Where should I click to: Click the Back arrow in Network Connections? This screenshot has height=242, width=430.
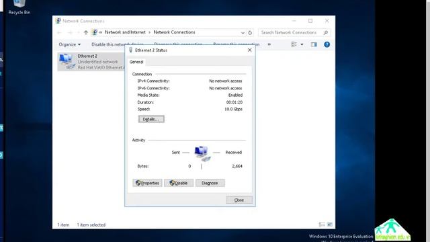60,33
